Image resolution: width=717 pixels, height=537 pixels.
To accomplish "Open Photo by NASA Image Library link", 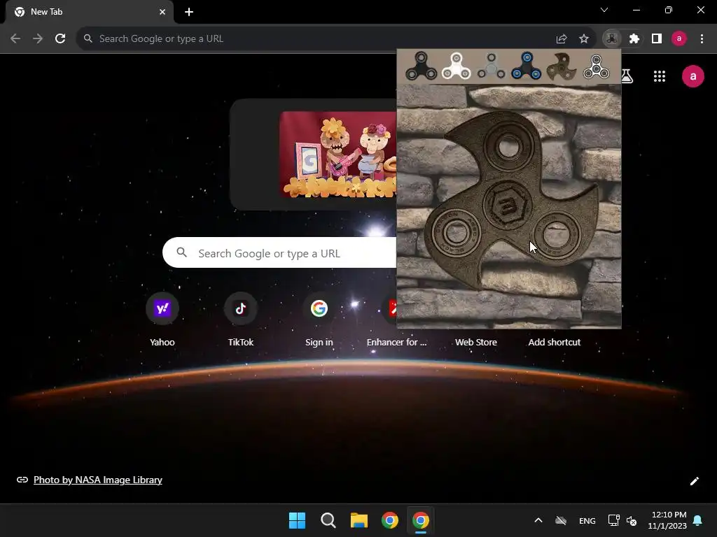I will pos(98,480).
